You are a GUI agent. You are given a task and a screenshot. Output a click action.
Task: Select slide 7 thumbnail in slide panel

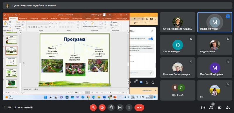pos(11,40)
